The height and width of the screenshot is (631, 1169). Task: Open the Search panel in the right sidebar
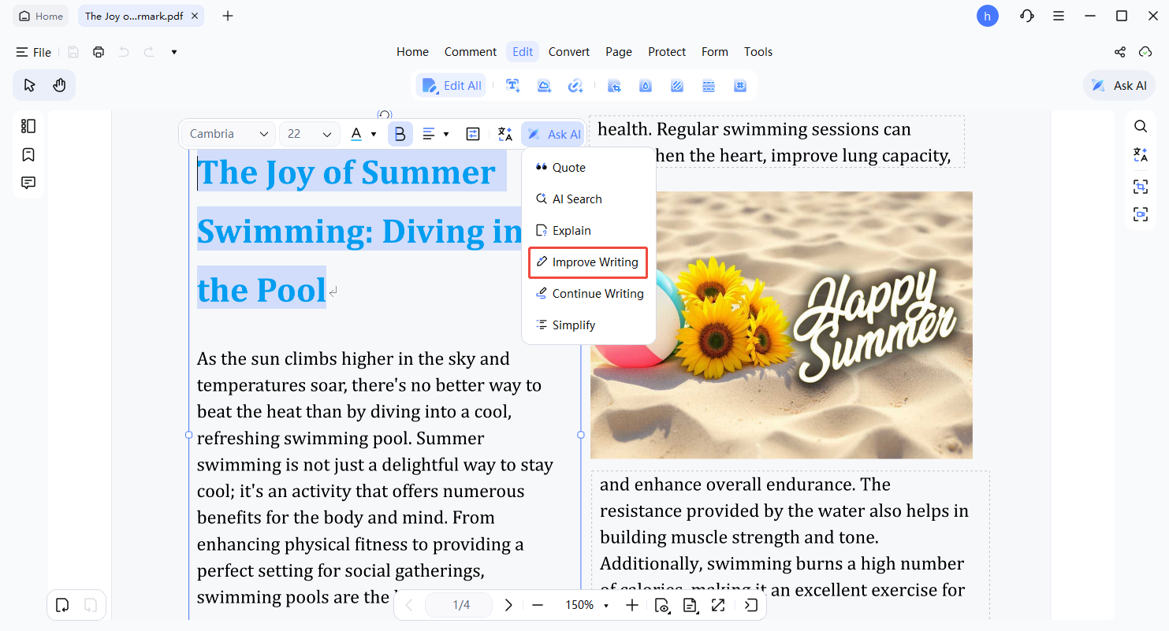point(1141,126)
